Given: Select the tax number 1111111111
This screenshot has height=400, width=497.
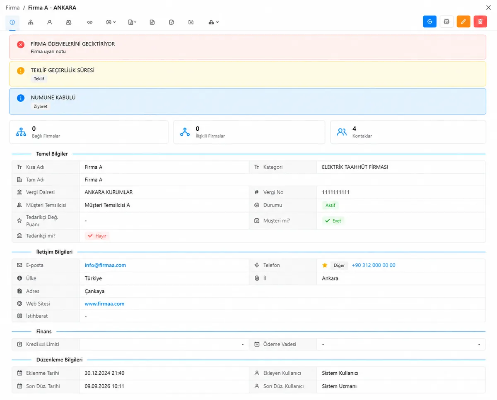Looking at the screenshot, I should pos(336,192).
